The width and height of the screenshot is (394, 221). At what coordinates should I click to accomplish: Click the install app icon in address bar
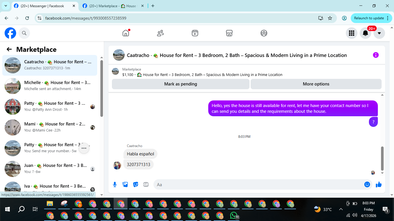pos(321,18)
